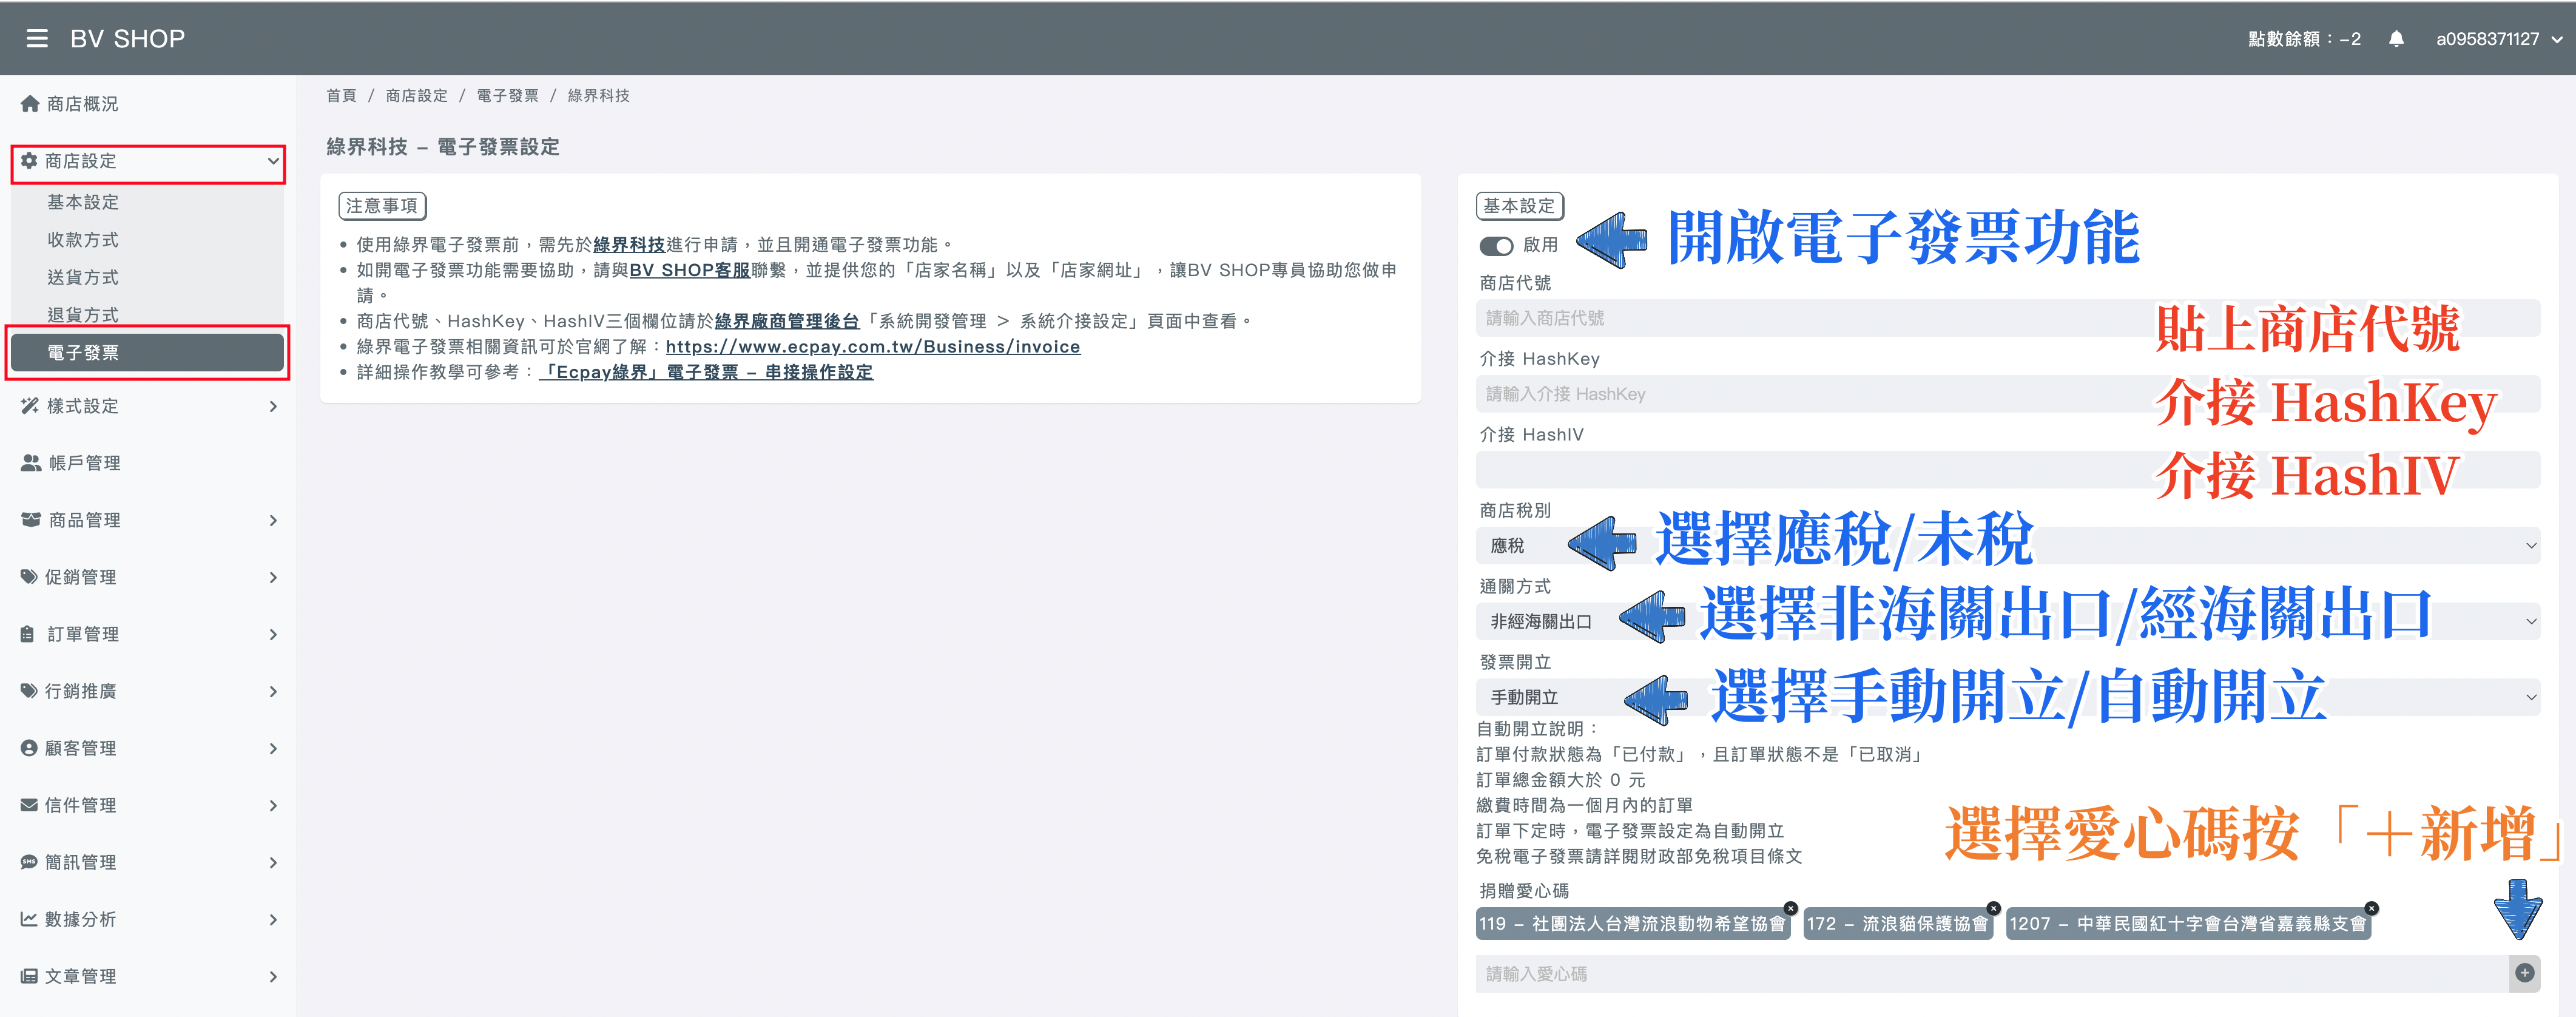The image size is (2576, 1017).
Task: Open the 發票開立 dropdown showing 手動開立
Action: tap(2008, 697)
